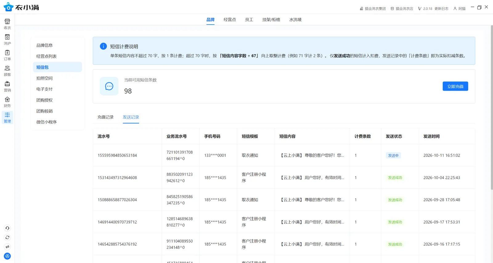Open the 更新日志 changelog link
This screenshot has height=263, width=493.
coord(442,9)
